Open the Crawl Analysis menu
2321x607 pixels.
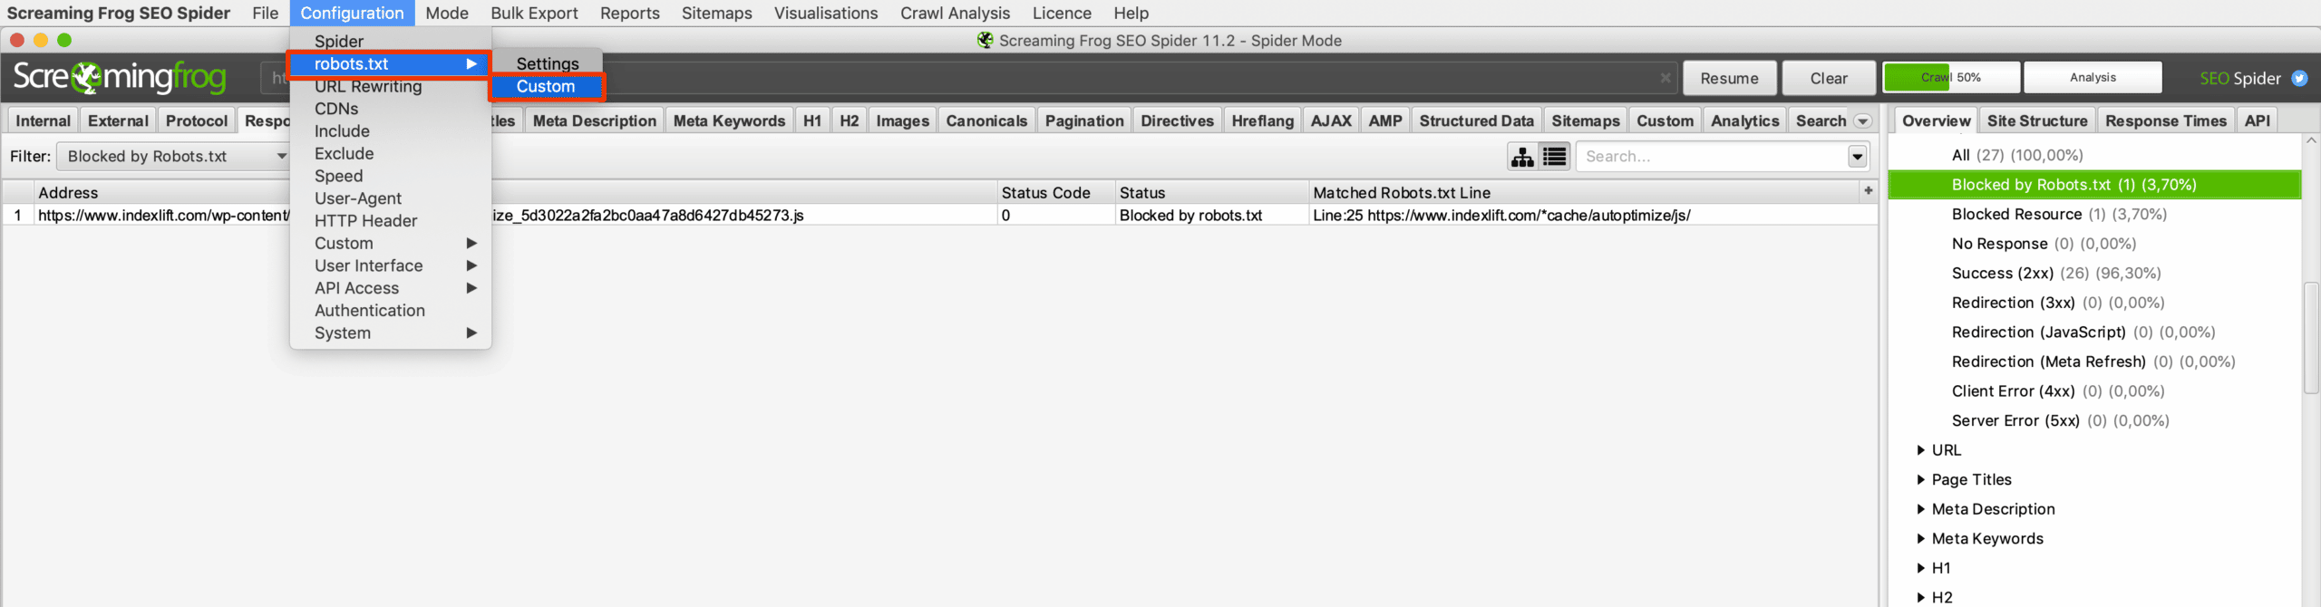955,13
